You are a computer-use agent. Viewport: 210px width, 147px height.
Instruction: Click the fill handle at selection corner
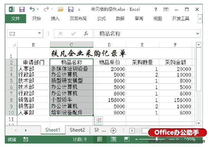[x=93, y=115]
